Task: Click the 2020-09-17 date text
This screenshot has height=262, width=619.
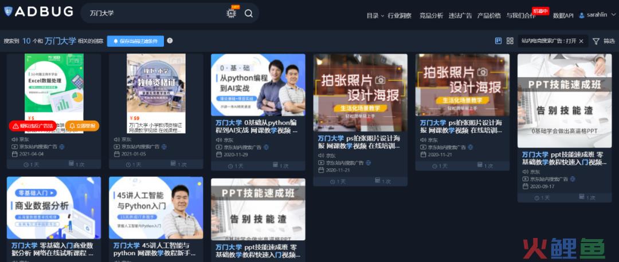Action: [x=542, y=186]
